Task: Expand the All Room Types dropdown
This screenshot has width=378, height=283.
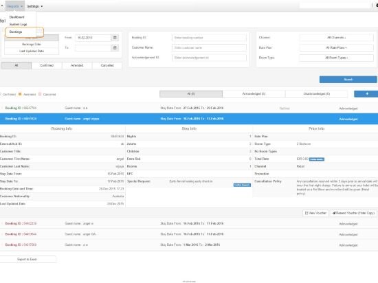Action: (x=336, y=58)
